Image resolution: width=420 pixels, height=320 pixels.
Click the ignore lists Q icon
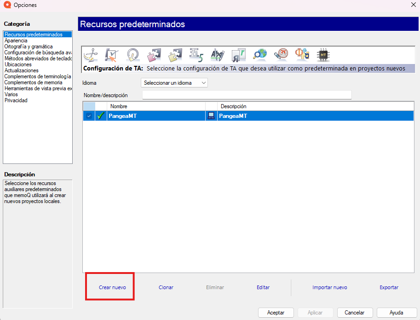point(132,55)
